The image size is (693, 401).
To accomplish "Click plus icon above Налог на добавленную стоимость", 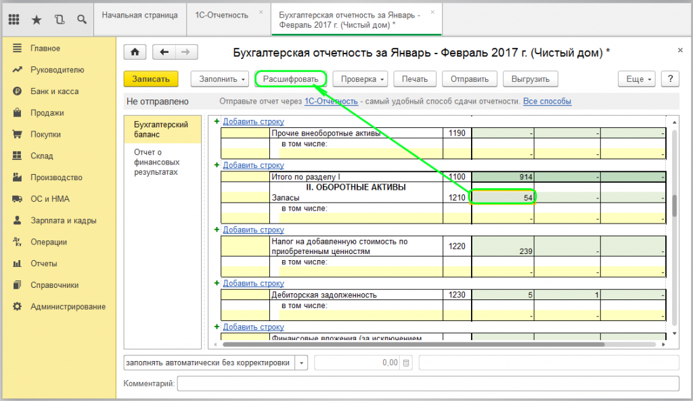I will click(x=217, y=230).
